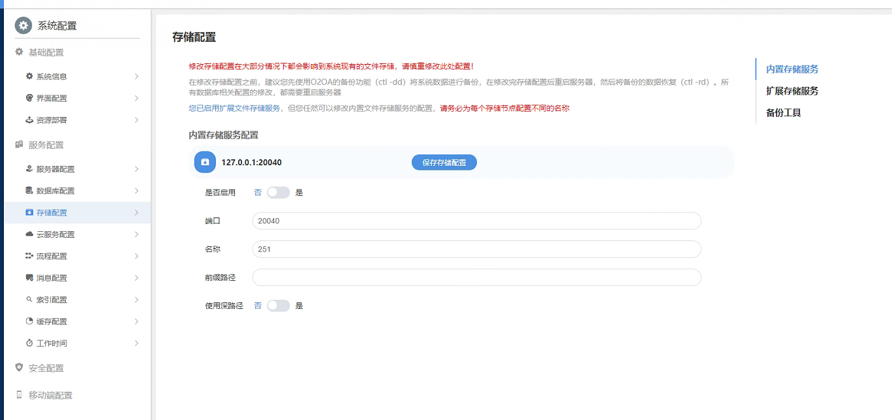Click the 前缀路径 input field
The image size is (892, 420).
477,277
